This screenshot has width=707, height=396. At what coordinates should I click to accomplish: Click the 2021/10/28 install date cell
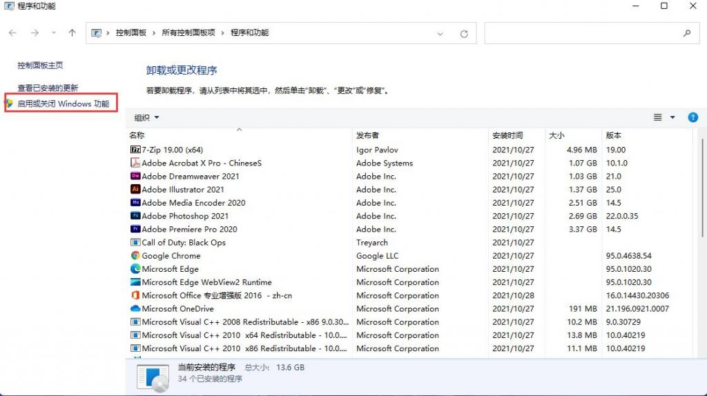pyautogui.click(x=513, y=295)
